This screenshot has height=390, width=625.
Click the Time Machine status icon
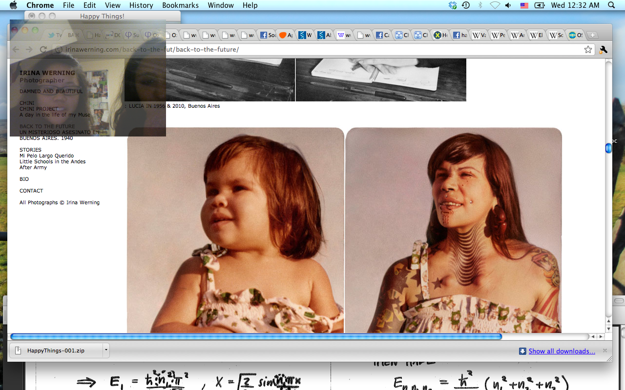point(466,5)
